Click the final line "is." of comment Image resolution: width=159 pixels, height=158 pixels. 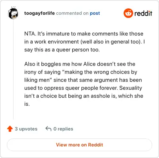tap(27, 104)
